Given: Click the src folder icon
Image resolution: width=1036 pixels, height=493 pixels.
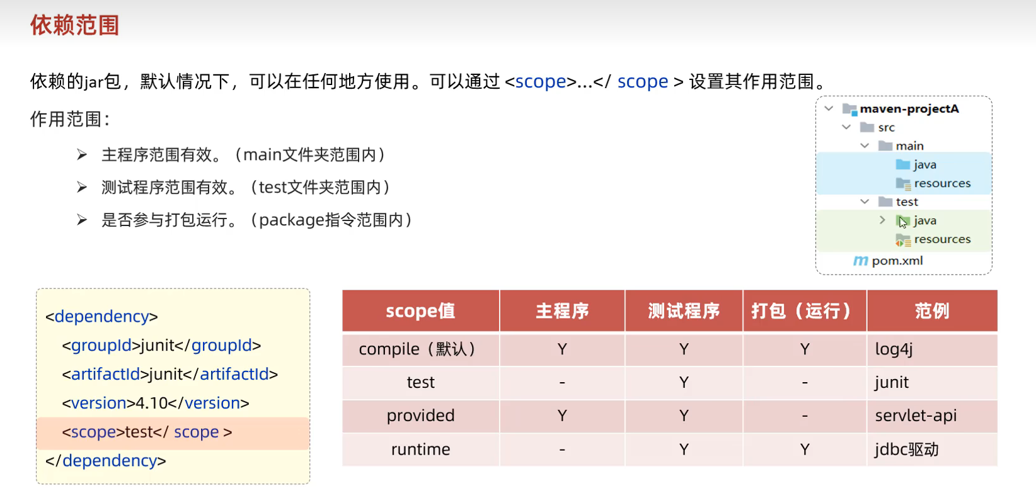Looking at the screenshot, I should [x=867, y=128].
